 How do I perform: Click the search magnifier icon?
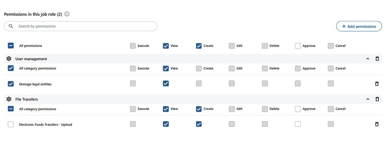tap(11, 26)
